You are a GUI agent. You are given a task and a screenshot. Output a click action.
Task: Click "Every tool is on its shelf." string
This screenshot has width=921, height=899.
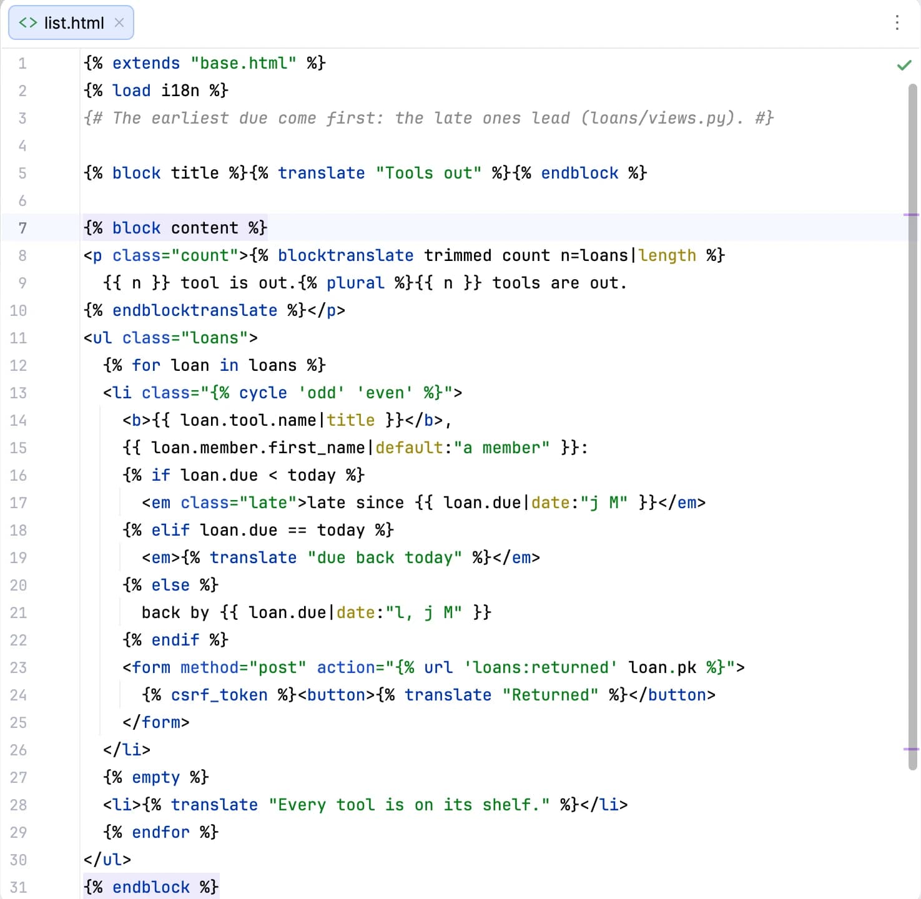(409, 805)
